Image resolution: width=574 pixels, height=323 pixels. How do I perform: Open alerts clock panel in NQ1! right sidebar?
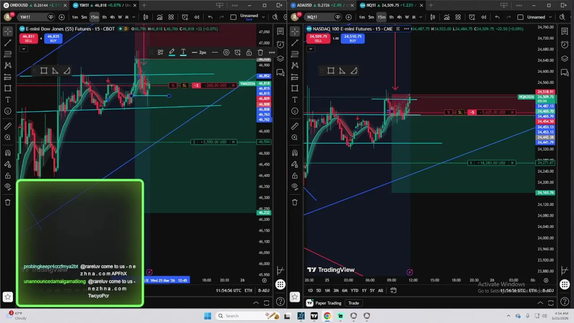565,45
